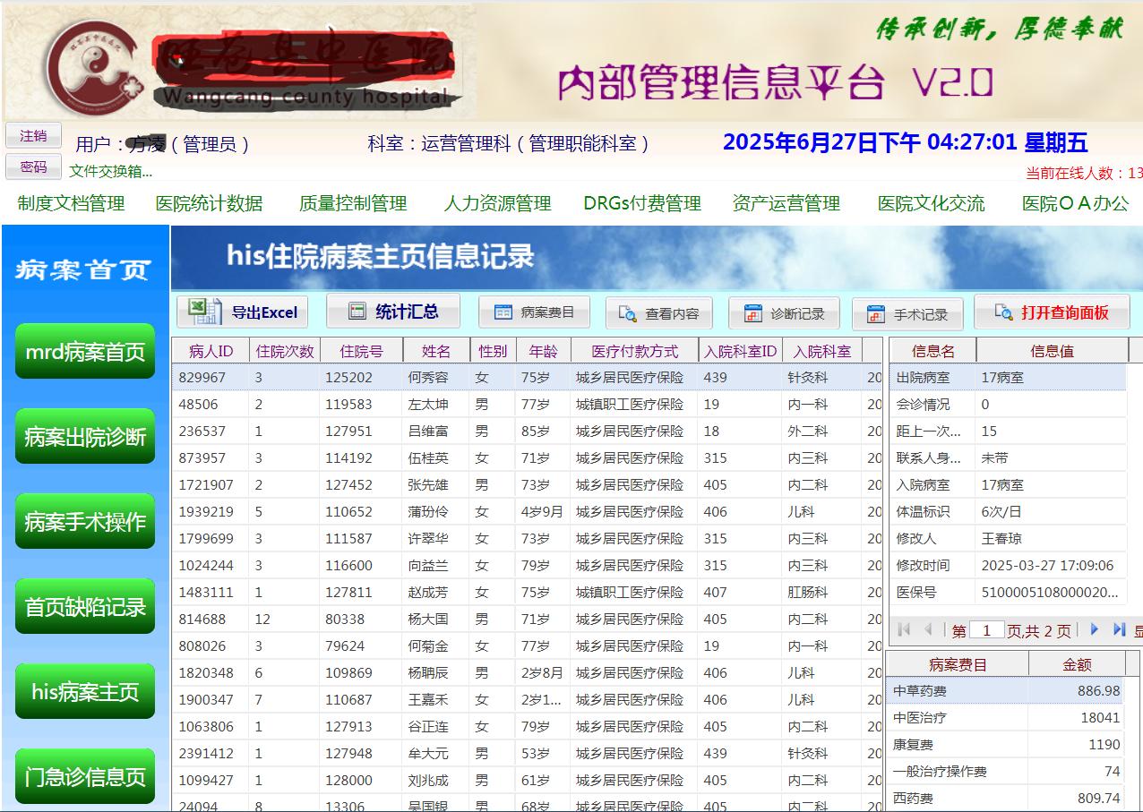
Task: Sort by 病人ID column header
Action: [x=211, y=351]
